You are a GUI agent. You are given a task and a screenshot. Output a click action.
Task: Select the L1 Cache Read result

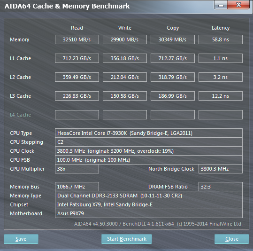click(x=77, y=58)
